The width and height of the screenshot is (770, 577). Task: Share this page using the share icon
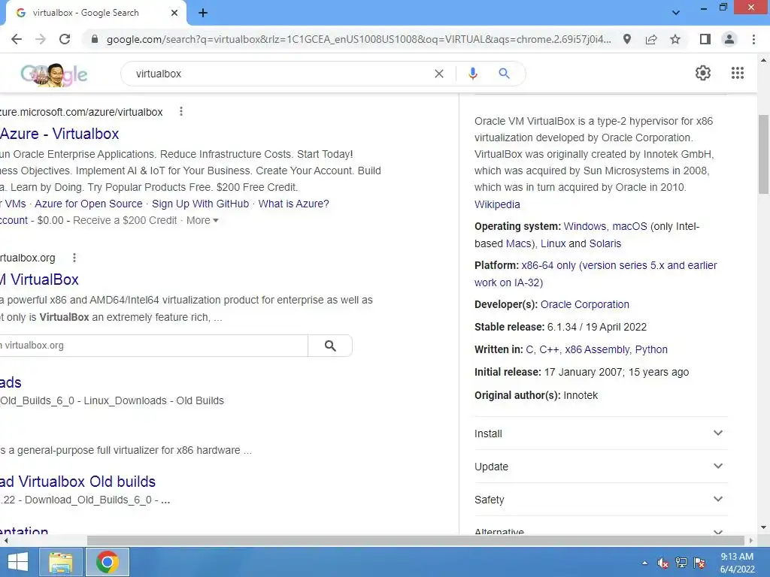click(x=651, y=39)
